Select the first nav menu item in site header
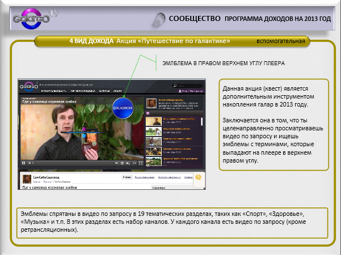Viewport: 341px width, 255px height. pyautogui.click(x=53, y=91)
